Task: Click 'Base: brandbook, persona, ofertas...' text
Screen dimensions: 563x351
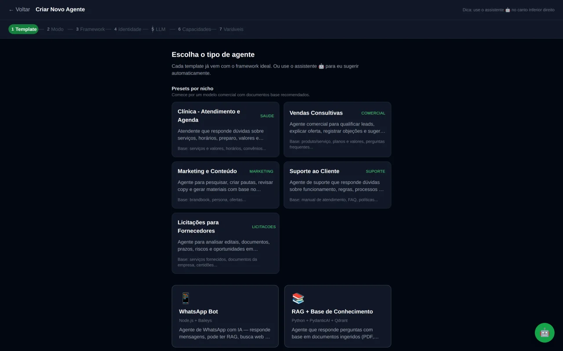Action: point(212,200)
